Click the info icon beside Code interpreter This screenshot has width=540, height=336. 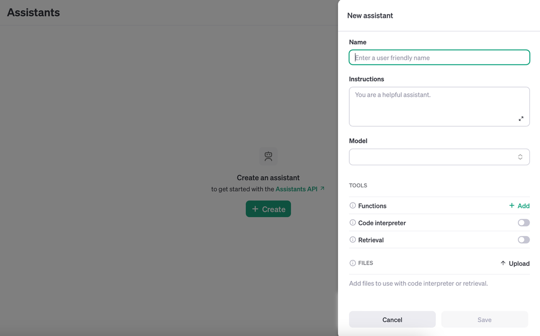(x=353, y=223)
